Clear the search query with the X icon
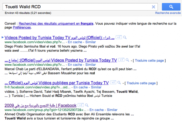 coord(154,7)
